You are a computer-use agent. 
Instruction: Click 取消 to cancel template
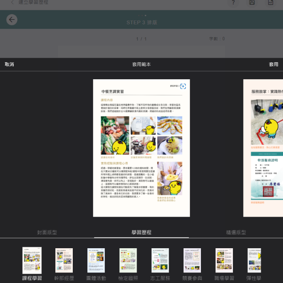pos(9,64)
